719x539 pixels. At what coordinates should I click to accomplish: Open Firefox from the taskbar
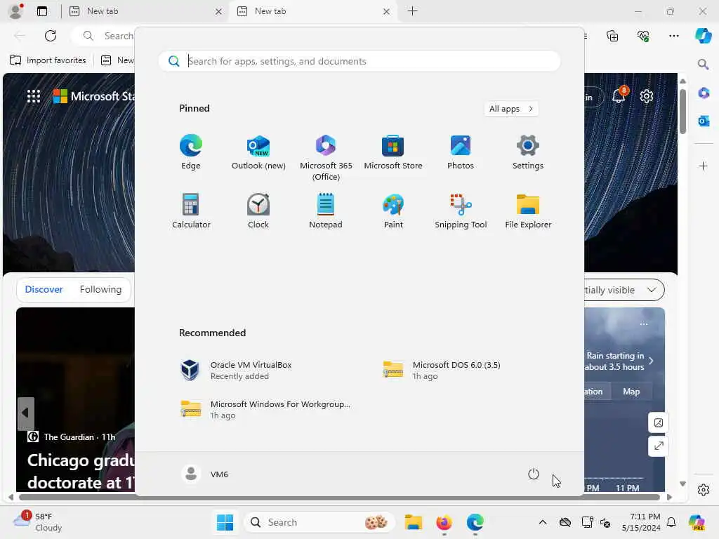(x=444, y=522)
